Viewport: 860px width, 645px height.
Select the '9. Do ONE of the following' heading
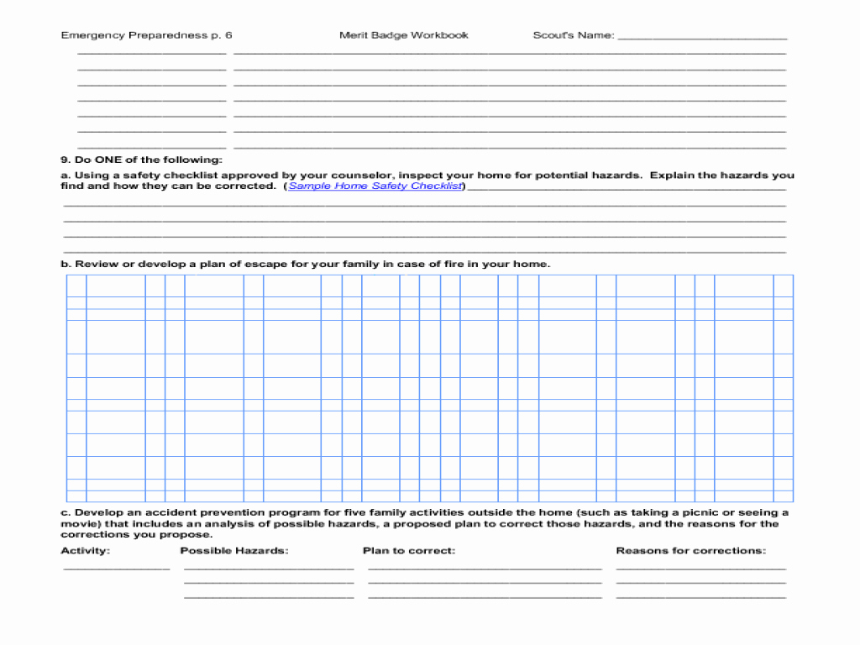tap(141, 160)
